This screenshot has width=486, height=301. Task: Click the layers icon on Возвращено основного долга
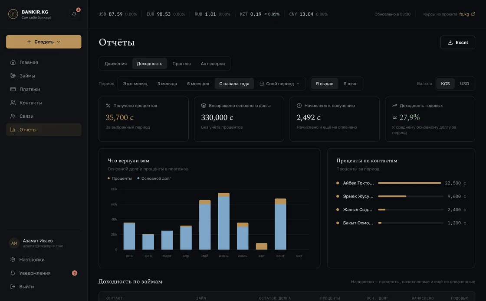coord(204,106)
